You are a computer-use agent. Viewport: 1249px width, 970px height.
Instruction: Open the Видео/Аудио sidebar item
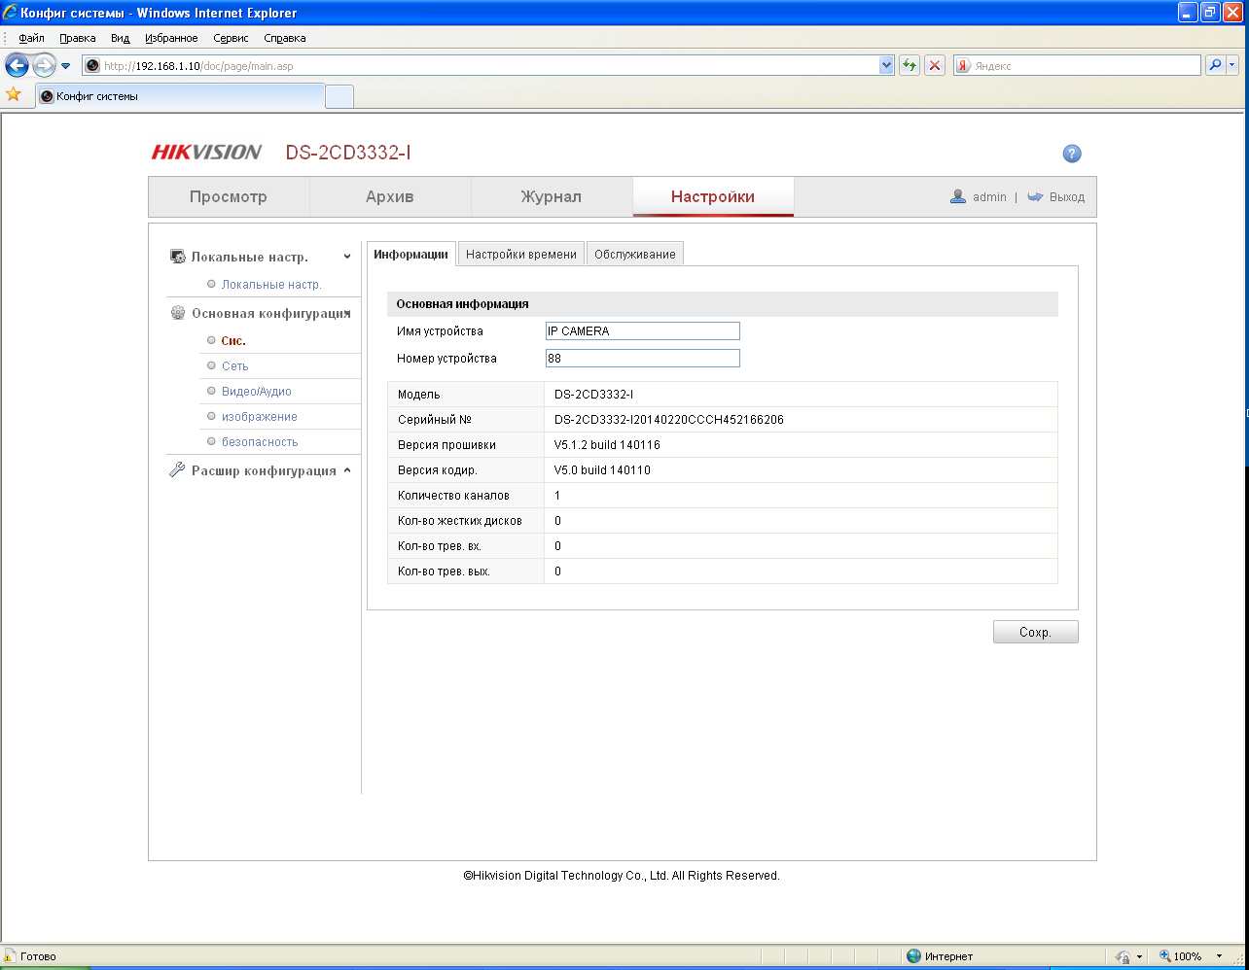pyautogui.click(x=257, y=392)
